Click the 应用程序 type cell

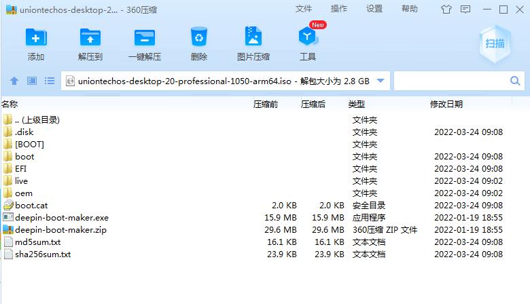coord(369,217)
